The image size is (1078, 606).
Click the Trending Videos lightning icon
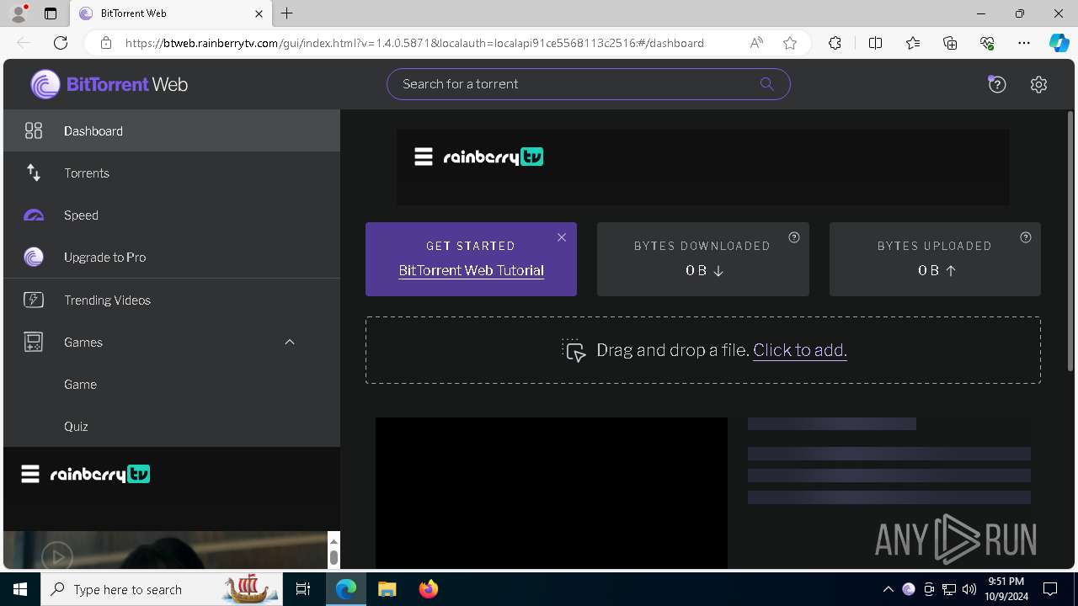[34, 300]
